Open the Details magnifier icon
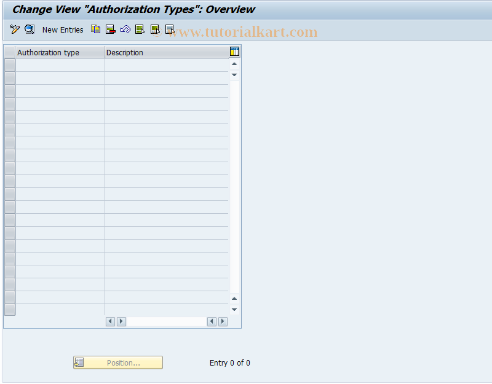Screen dimensions: 492x384 30,29
